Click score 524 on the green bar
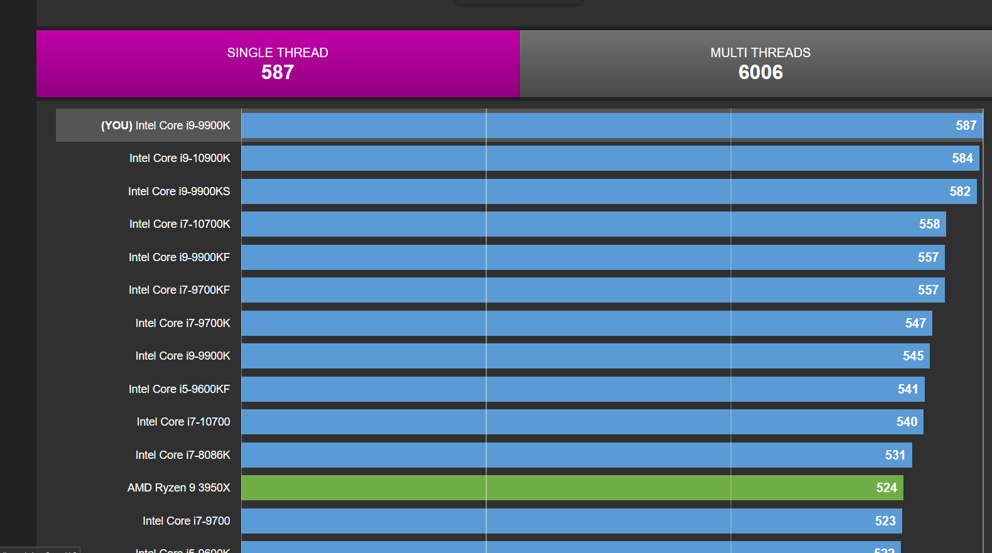The height and width of the screenshot is (553, 992). [x=886, y=488]
